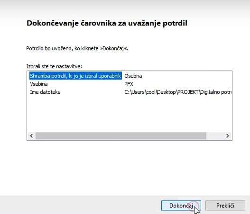
Task: Click scrollbar track right of the thumb
Action: pyautogui.click(x=215, y=136)
